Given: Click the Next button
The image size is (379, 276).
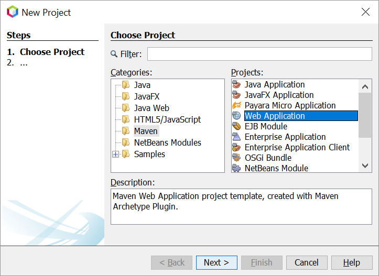Looking at the screenshot, I should [x=216, y=262].
